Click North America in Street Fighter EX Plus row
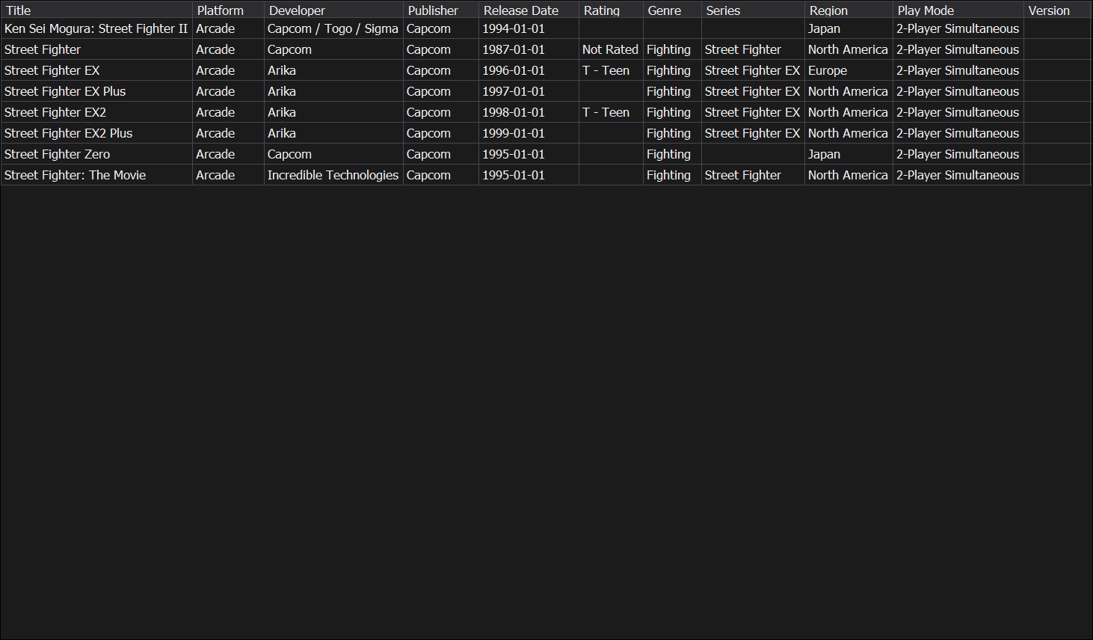Screen dimensions: 1093x640 (849, 91)
